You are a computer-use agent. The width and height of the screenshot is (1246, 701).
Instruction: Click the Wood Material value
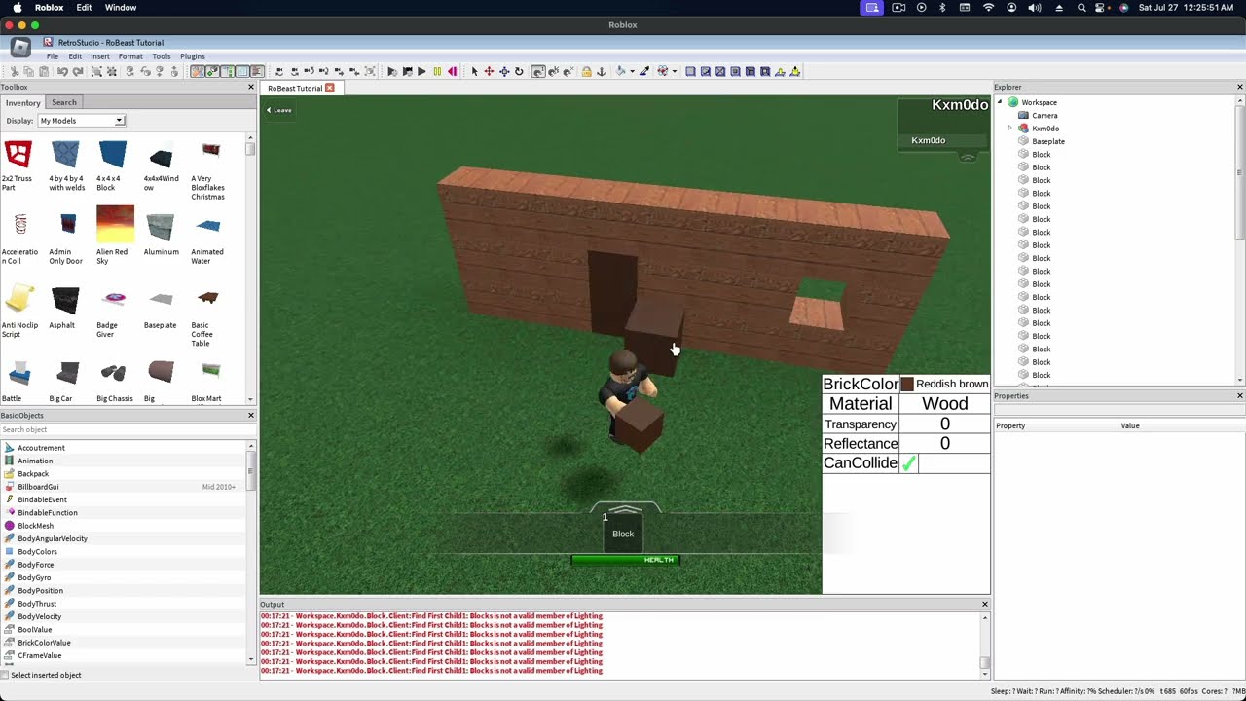[x=944, y=403]
